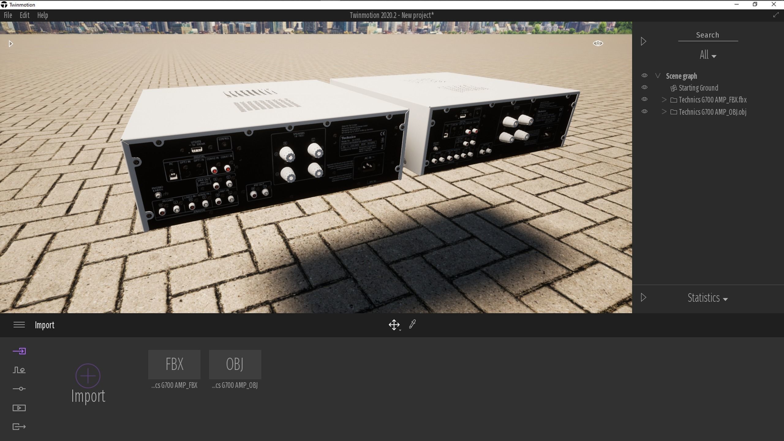Open the hamburger menu beside Import
The width and height of the screenshot is (784, 441).
[19, 325]
